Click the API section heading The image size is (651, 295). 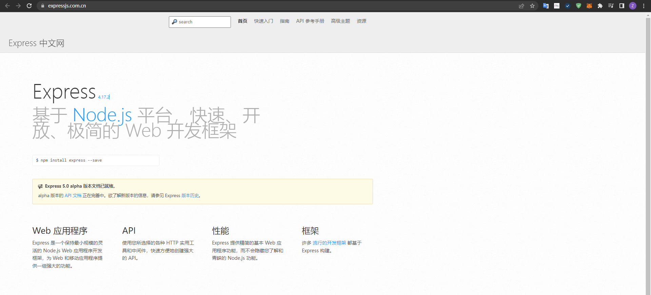coord(129,231)
